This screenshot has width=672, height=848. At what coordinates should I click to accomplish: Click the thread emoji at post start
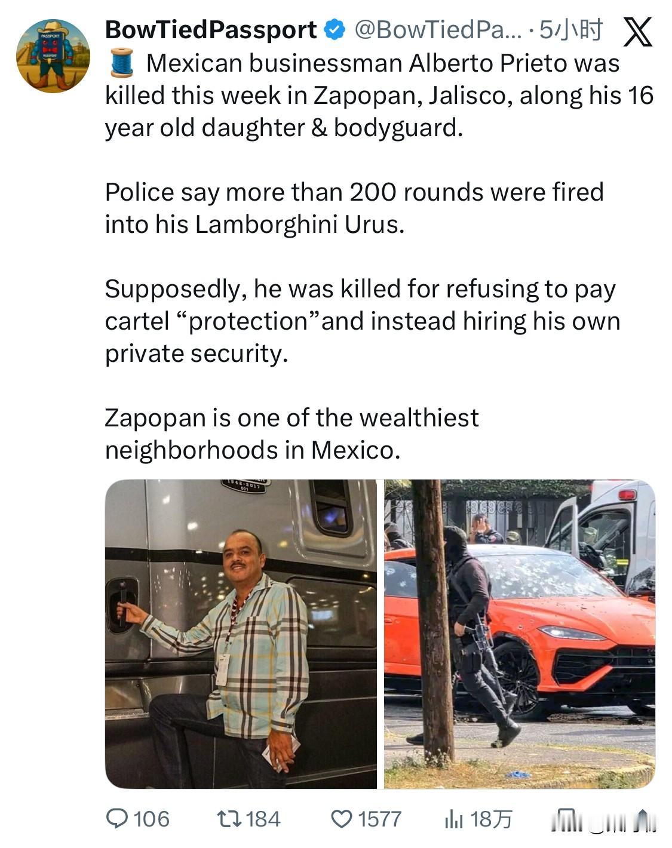coord(122,62)
